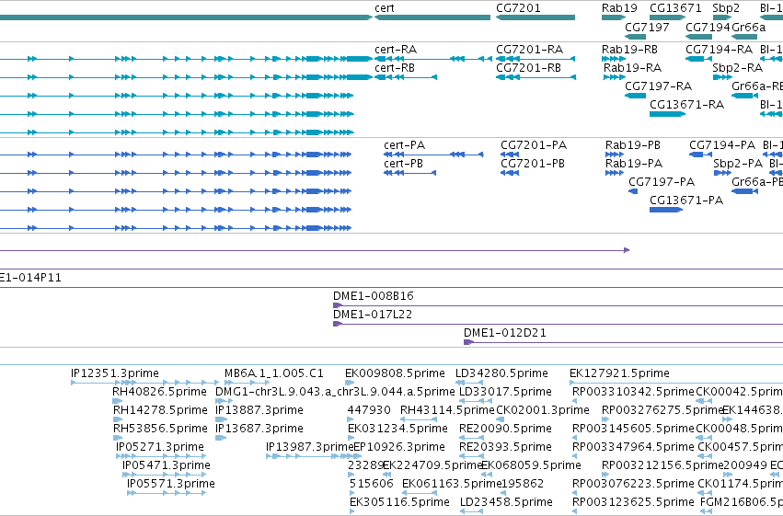The image size is (783, 516).
Task: Select EST label EP10926.3prime
Action: click(399, 447)
